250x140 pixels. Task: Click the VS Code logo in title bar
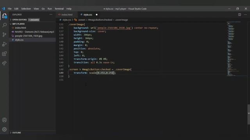click(4, 9)
